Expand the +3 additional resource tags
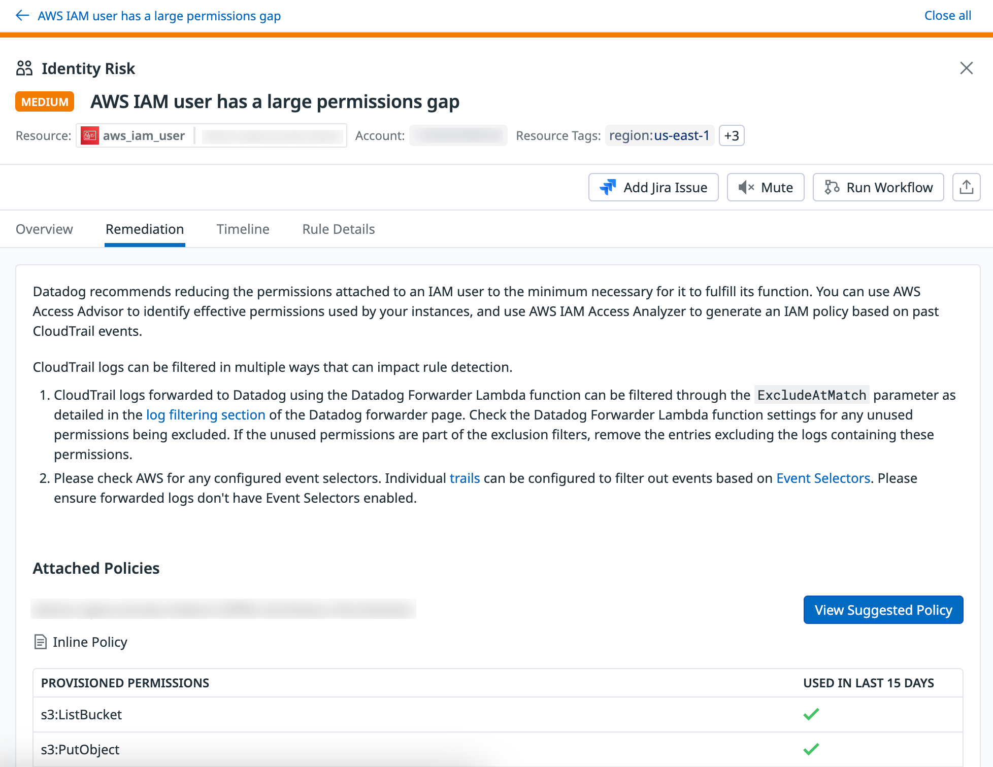This screenshot has height=767, width=993. pyautogui.click(x=731, y=135)
